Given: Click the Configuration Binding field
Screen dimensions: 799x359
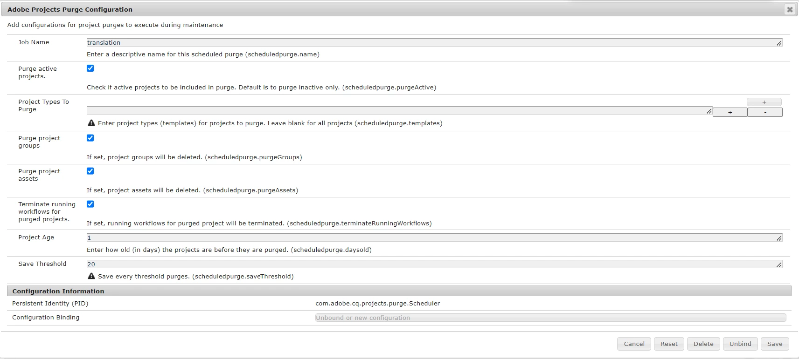Looking at the screenshot, I should 550,318.
